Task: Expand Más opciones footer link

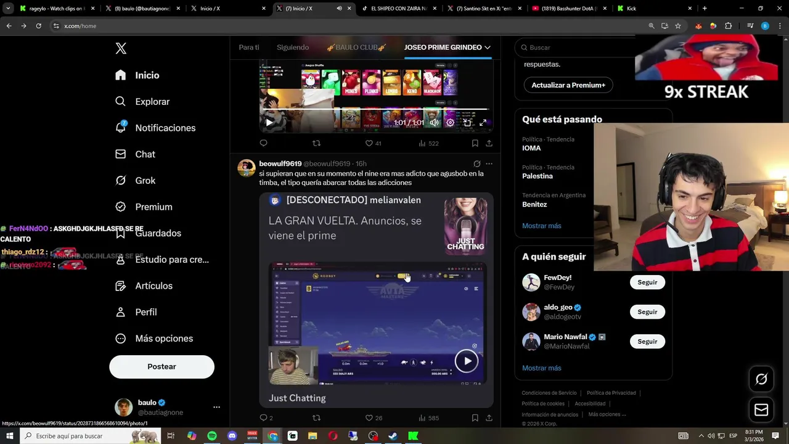Action: [x=607, y=414]
